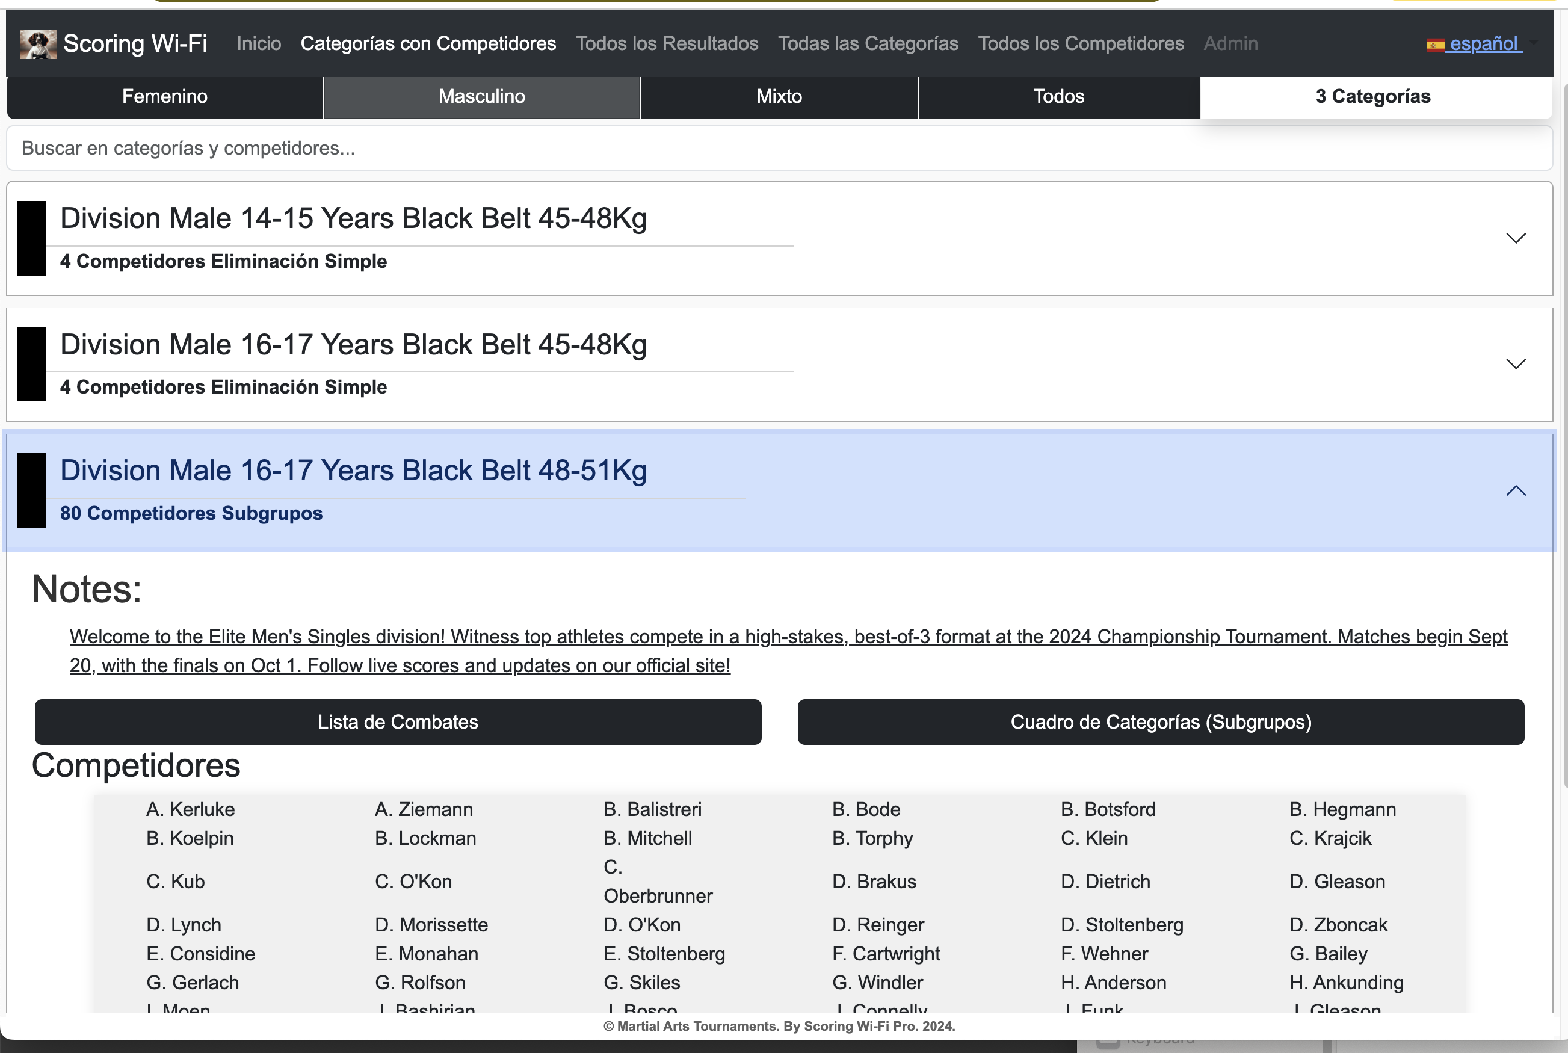The height and width of the screenshot is (1053, 1568).
Task: Open Cuadro de Categorías (Subgrupos) button
Action: (1161, 722)
